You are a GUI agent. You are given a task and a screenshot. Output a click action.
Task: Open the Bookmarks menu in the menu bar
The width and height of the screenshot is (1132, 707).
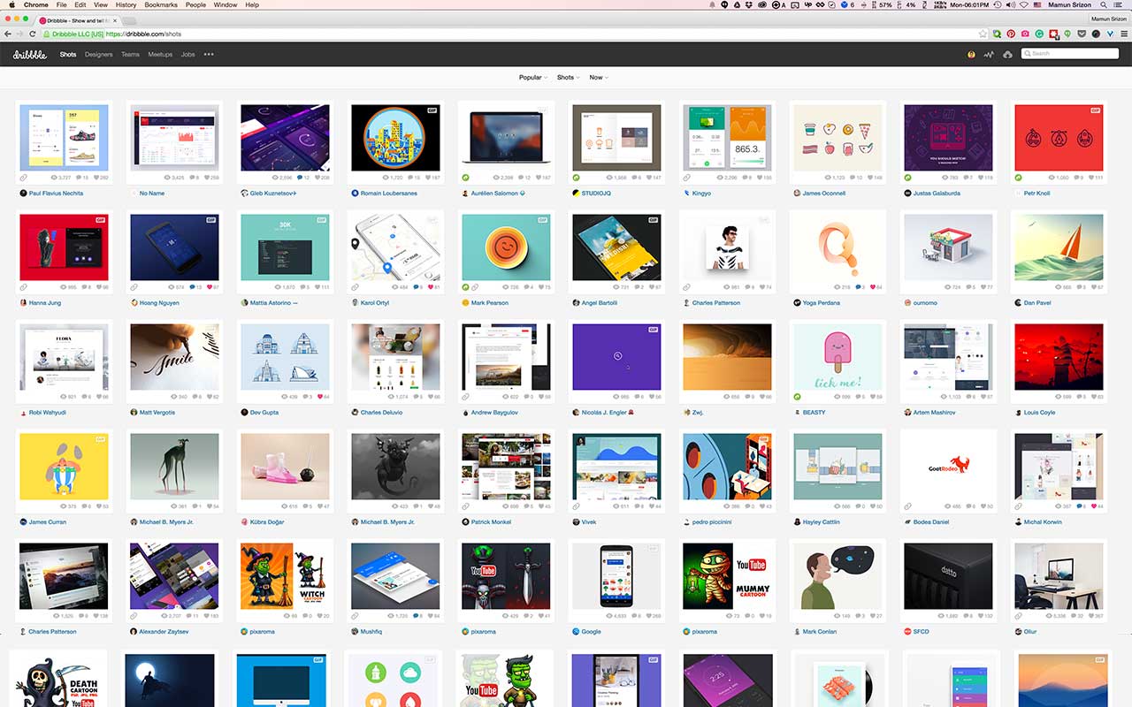click(x=161, y=4)
